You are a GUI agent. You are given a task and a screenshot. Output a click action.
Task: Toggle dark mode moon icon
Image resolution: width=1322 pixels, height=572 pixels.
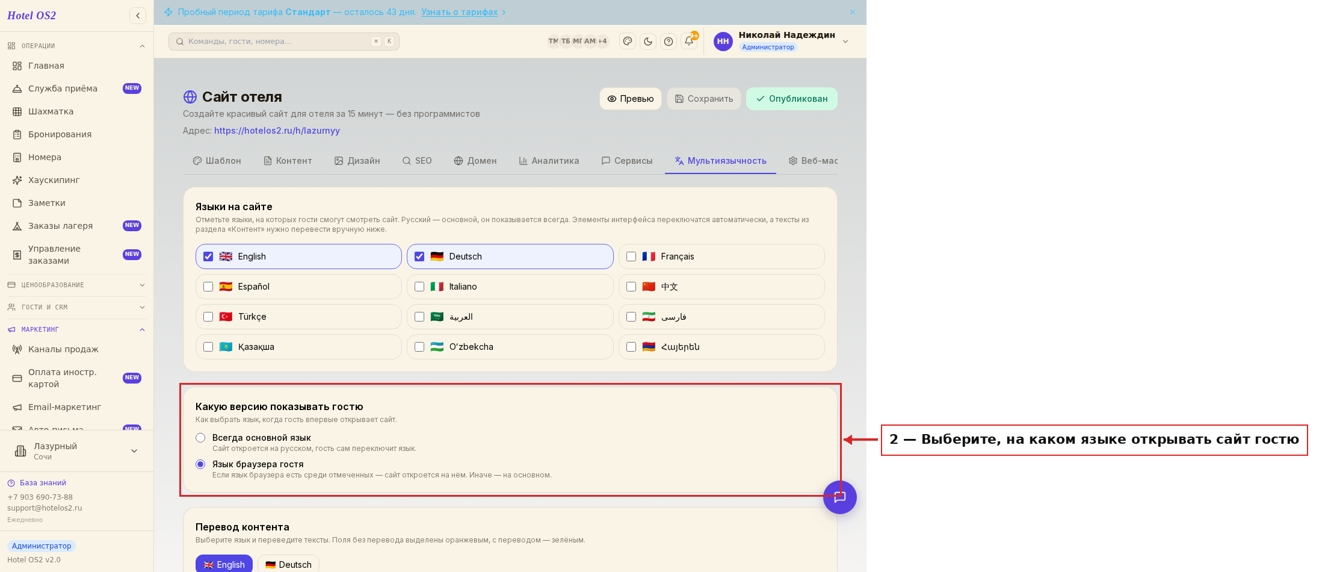click(x=648, y=41)
